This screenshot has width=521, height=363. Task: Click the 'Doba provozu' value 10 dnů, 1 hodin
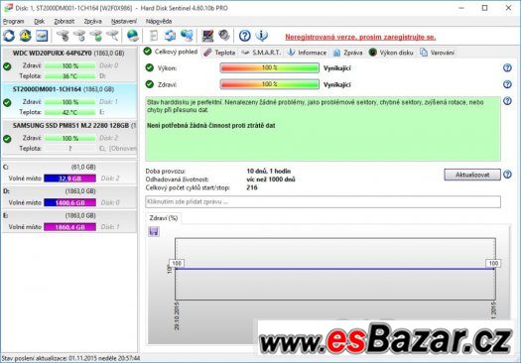click(x=269, y=171)
